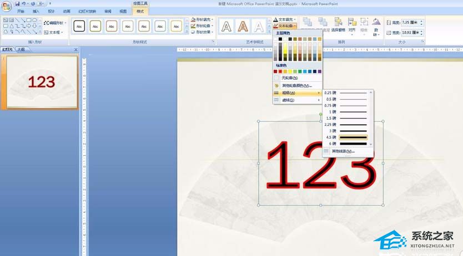
Task: Open shape styles dialog launcher
Action: pos(213,42)
